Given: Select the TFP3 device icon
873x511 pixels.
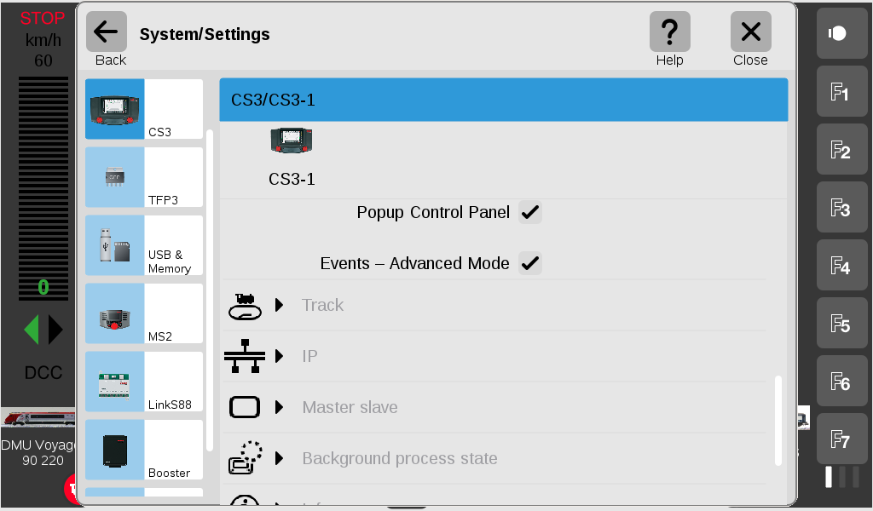Looking at the screenshot, I should click(x=115, y=177).
